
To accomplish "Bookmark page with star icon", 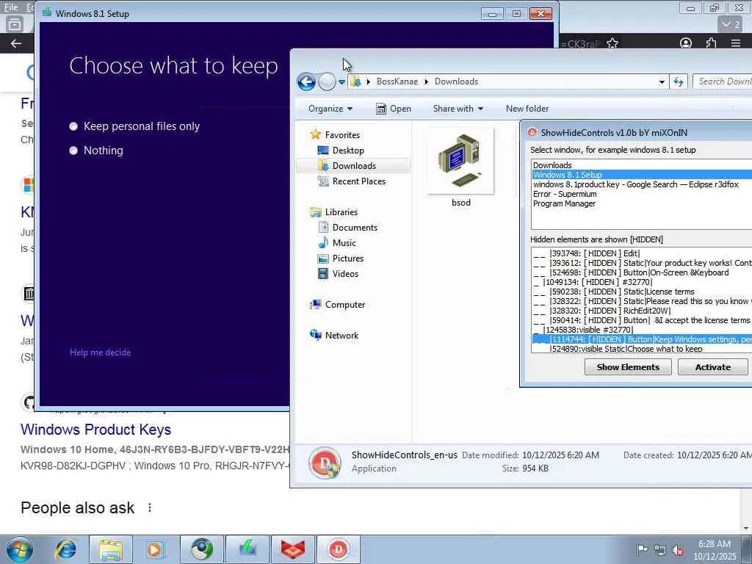I will pyautogui.click(x=612, y=43).
